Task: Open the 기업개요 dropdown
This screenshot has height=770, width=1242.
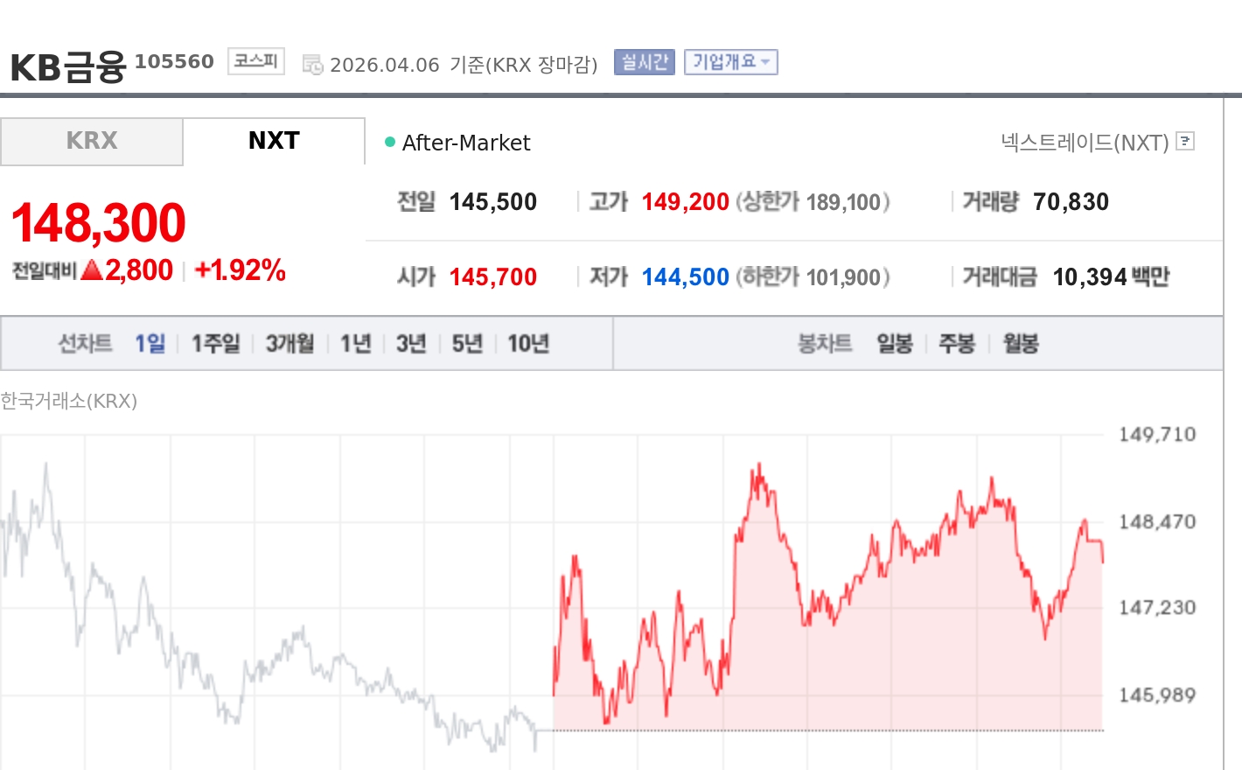Action: pyautogui.click(x=731, y=61)
